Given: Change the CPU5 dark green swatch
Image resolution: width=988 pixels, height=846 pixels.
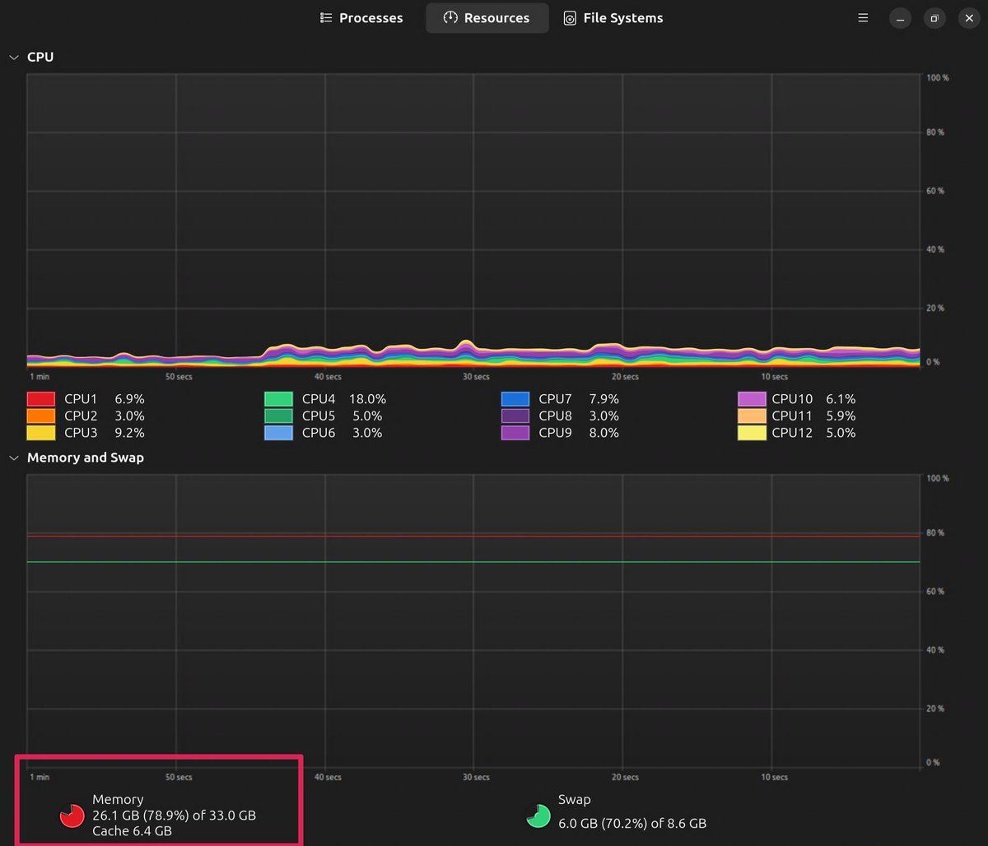Looking at the screenshot, I should point(278,416).
